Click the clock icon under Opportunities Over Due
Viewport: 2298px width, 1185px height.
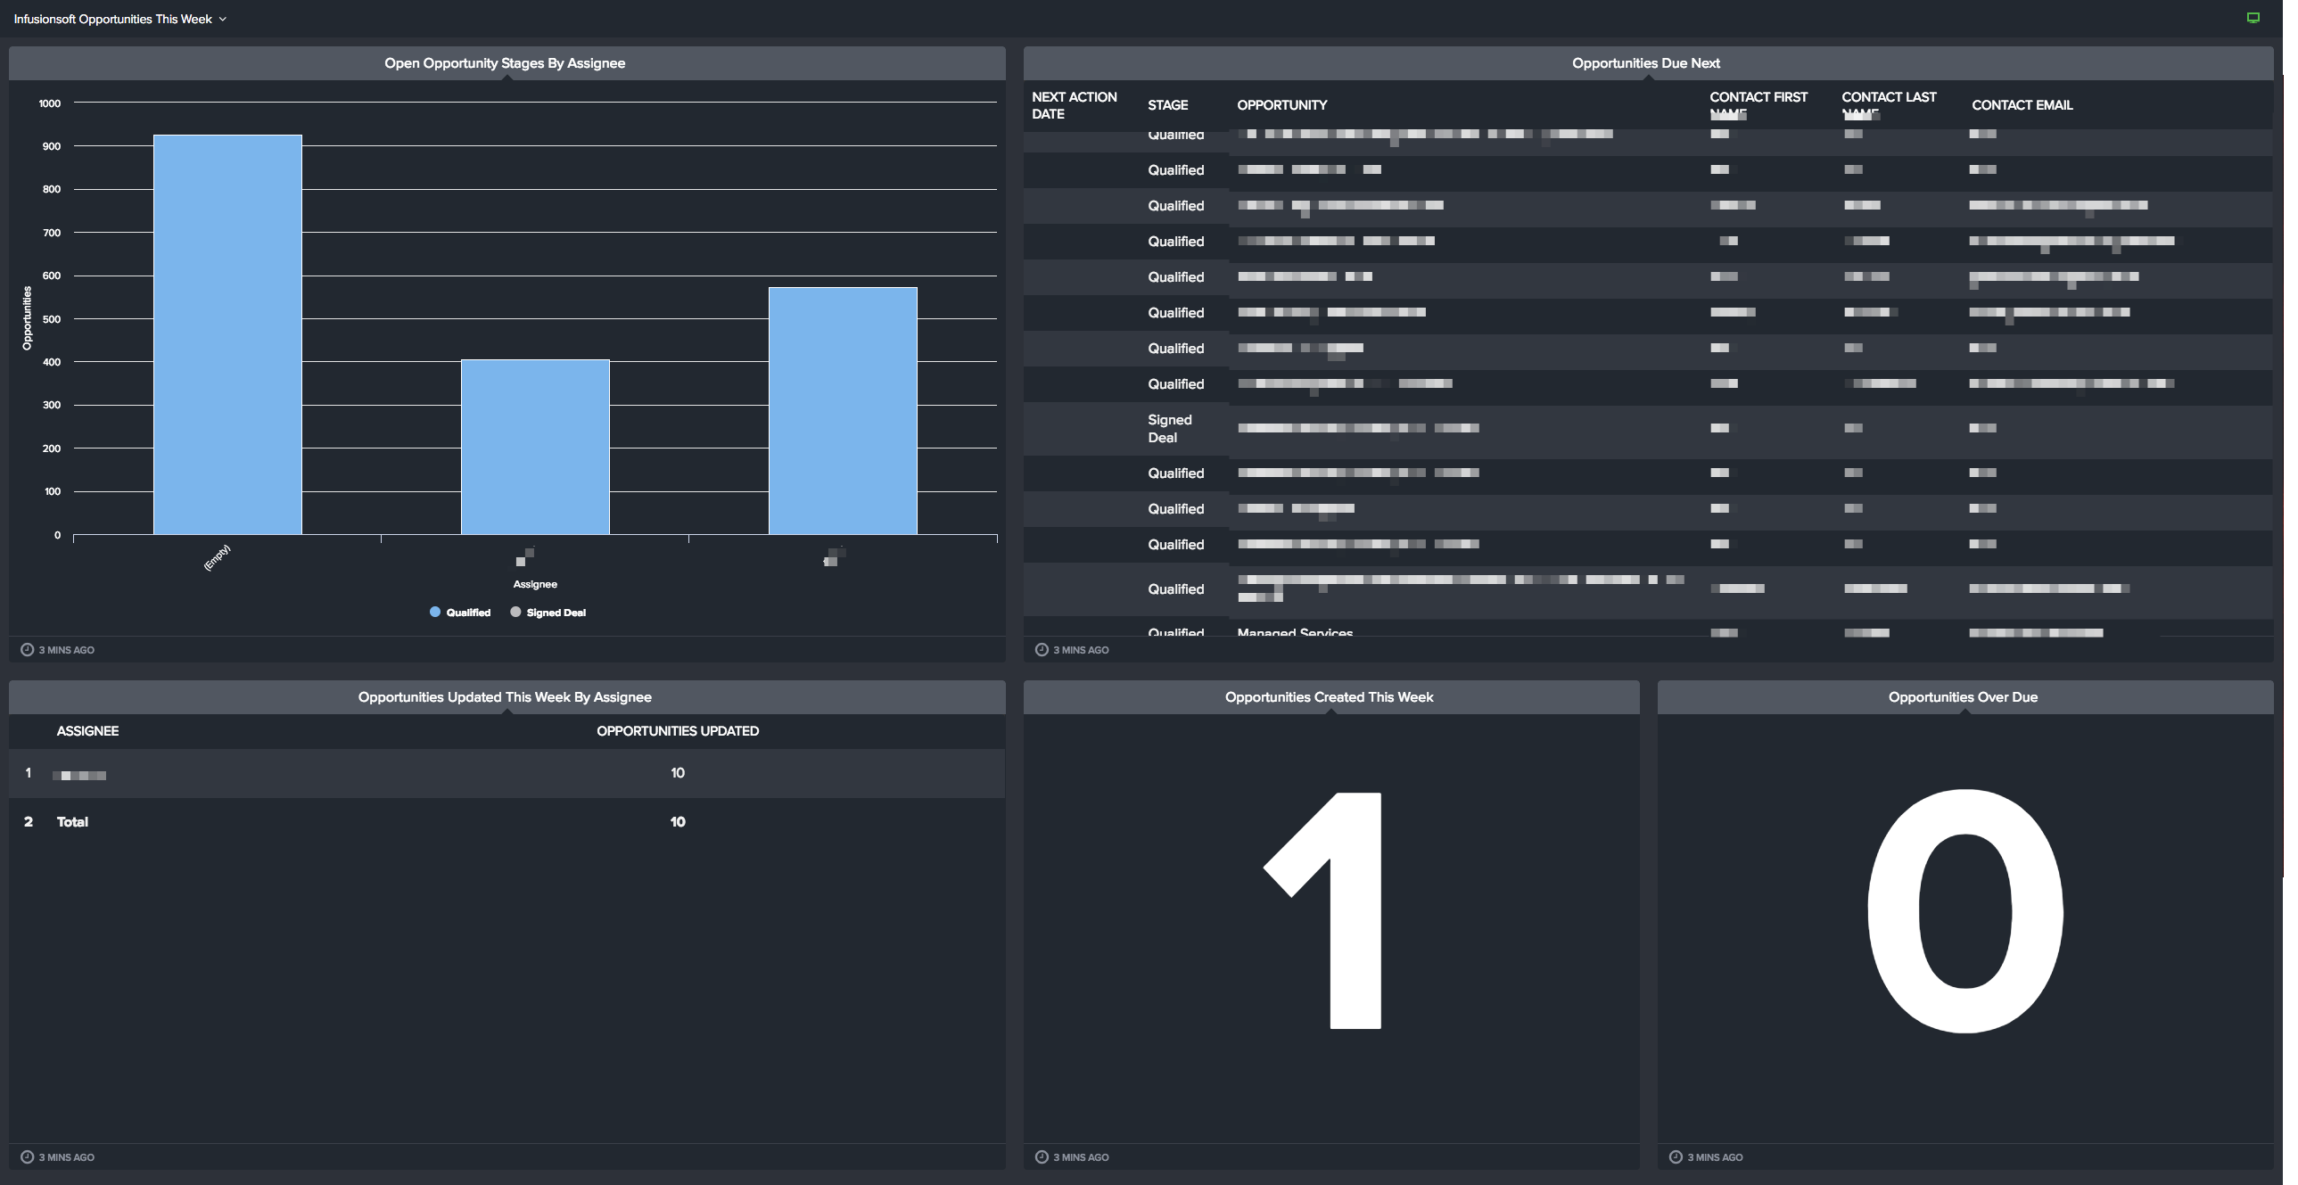(x=1676, y=1156)
